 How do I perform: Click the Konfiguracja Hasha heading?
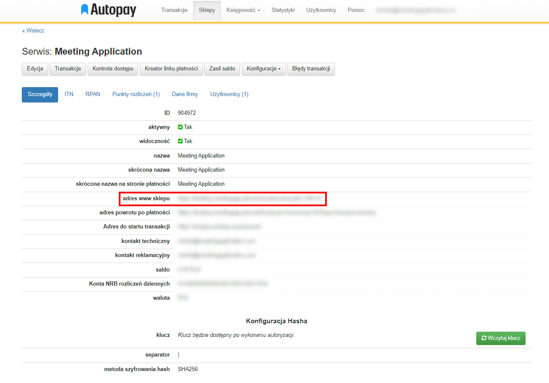pos(276,321)
